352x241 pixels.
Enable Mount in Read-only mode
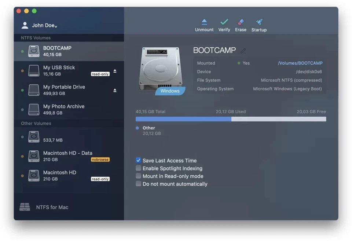[138, 176]
